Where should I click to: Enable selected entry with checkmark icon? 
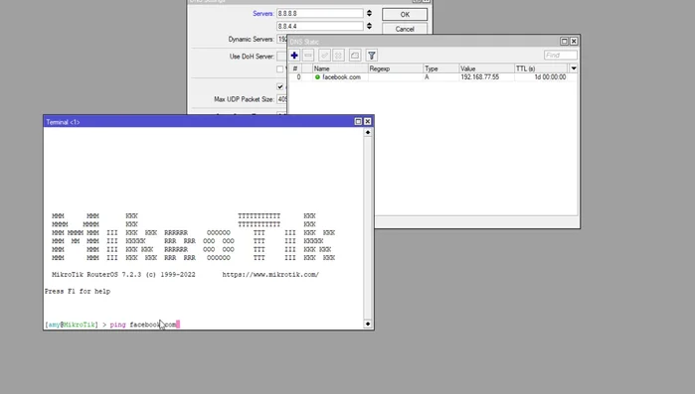pyautogui.click(x=324, y=56)
